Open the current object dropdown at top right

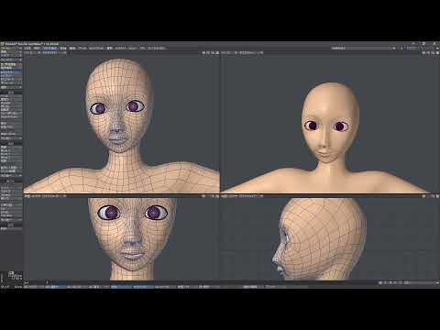pyautogui.click(x=363, y=49)
